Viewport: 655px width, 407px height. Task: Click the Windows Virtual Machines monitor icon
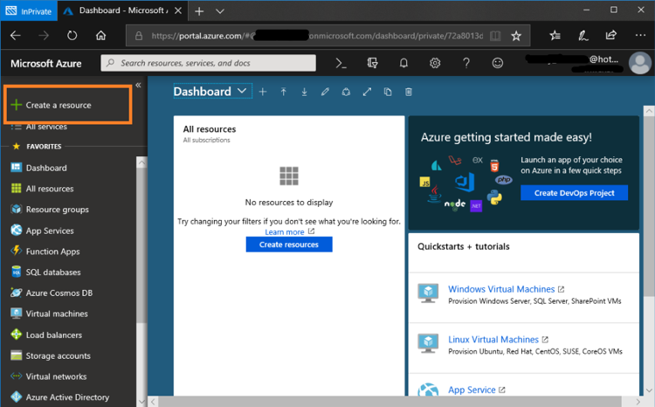pyautogui.click(x=428, y=293)
